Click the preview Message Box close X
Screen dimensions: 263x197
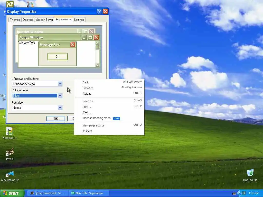pos(73,45)
